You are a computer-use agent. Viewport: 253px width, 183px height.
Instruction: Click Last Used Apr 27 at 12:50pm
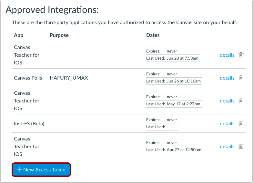(x=174, y=149)
